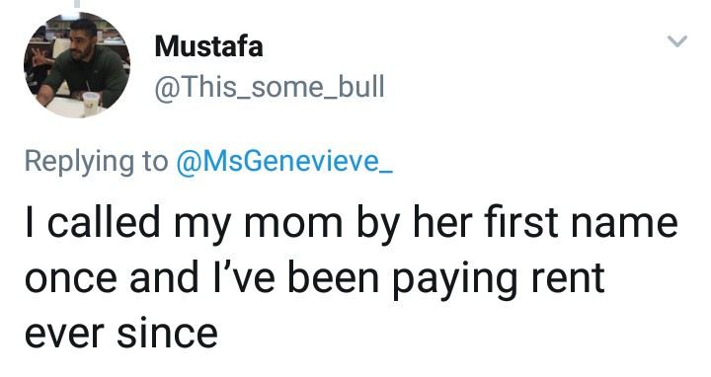Open the full tweet via 'I called my mom'
The image size is (711, 377).
pyautogui.click(x=184, y=222)
